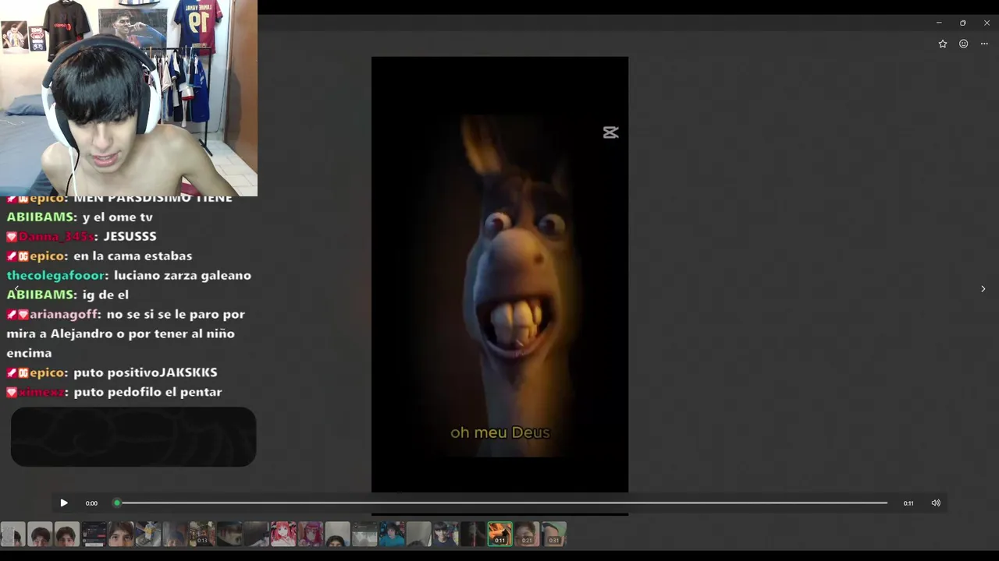Open the smiley face icon in the top bar
Image resolution: width=999 pixels, height=561 pixels.
(964, 44)
